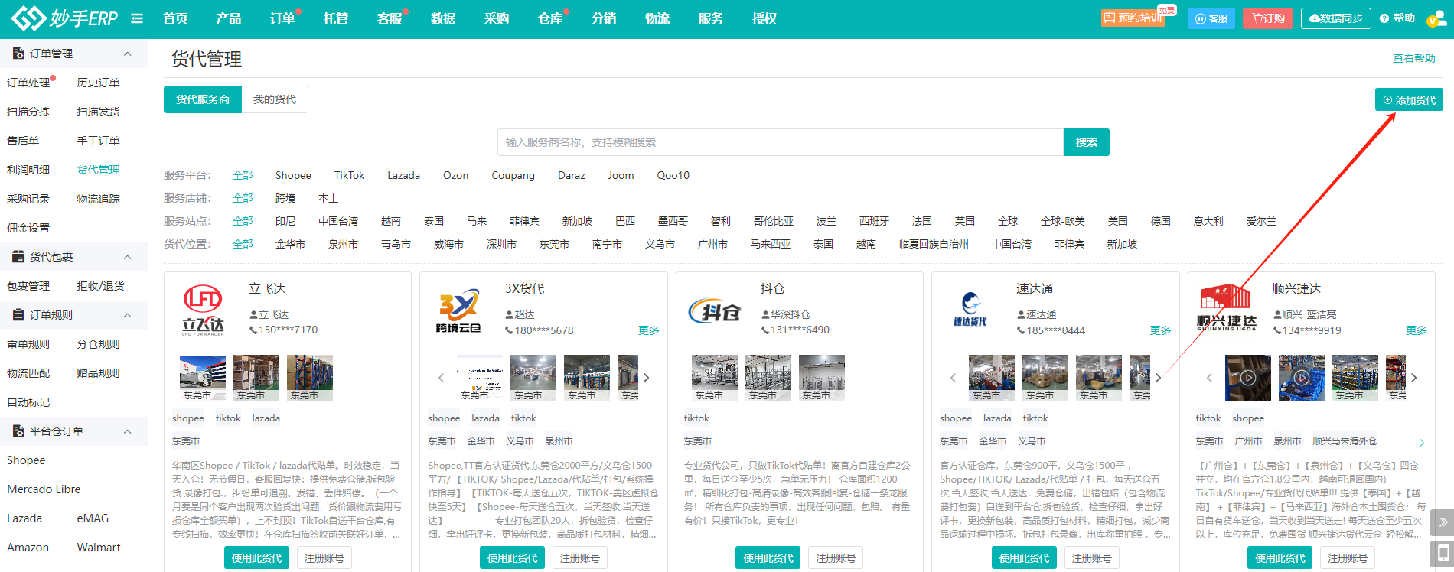Collapse the 订单管理 sidebar section

tap(128, 54)
